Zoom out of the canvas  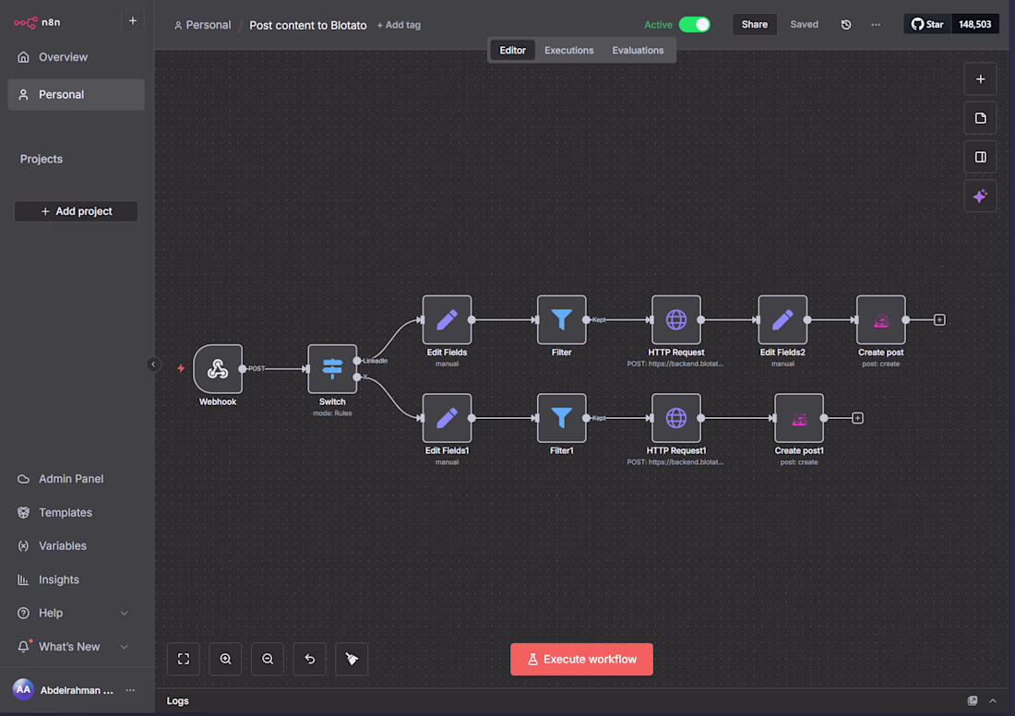click(268, 659)
